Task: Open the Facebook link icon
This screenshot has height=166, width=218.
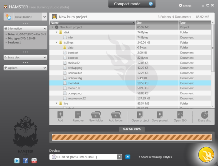Action: coord(26,161)
